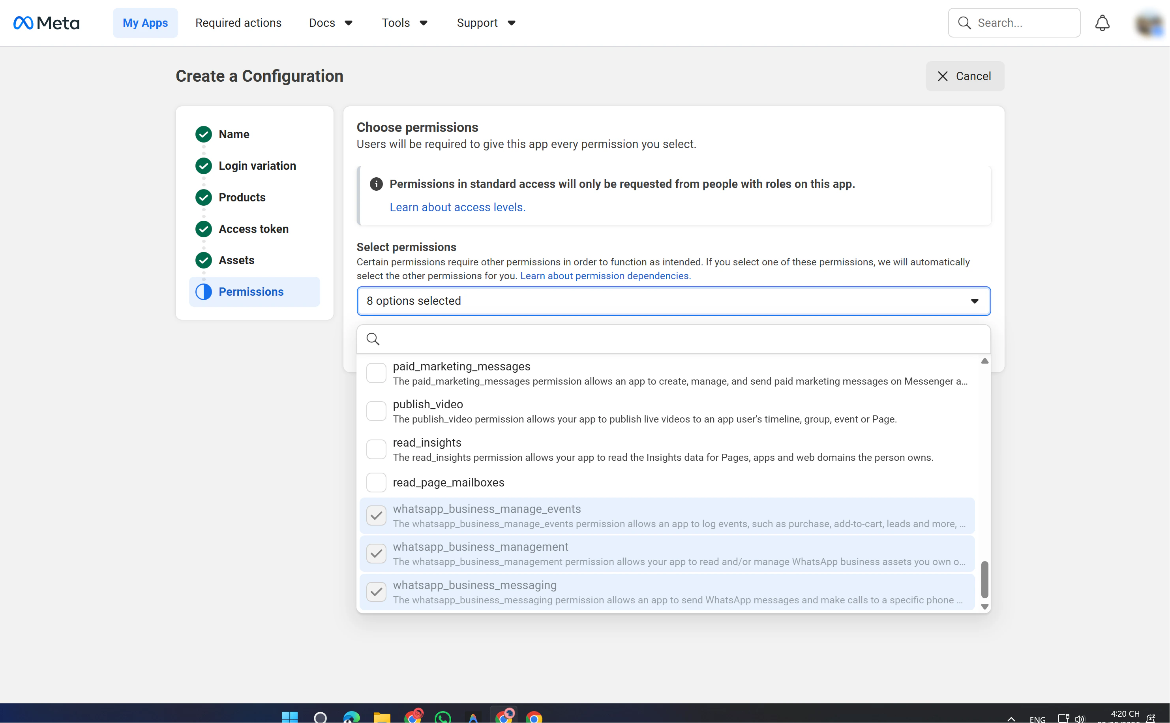The width and height of the screenshot is (1170, 723).
Task: Click the green checkmark next to Name
Action: [204, 134]
